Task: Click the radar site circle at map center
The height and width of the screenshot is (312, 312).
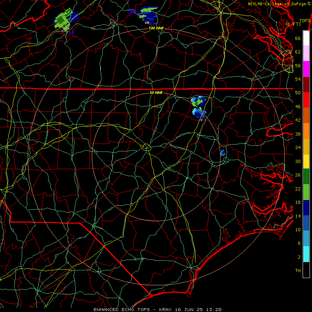Action: 147,147
